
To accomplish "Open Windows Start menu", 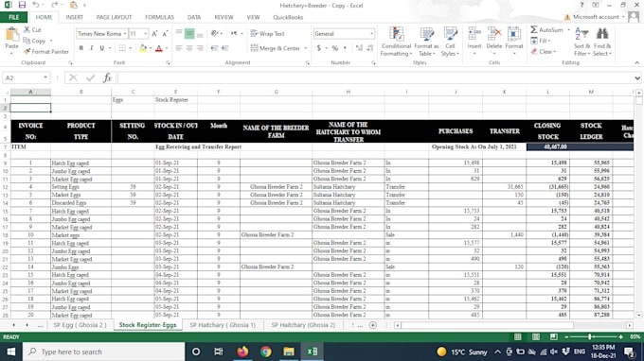I will (x=11, y=352).
